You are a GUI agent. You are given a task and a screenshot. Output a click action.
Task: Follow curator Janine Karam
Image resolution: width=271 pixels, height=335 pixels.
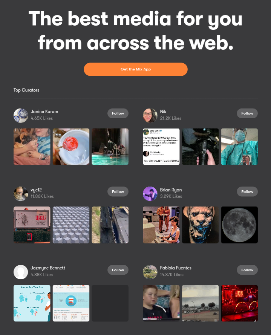click(x=118, y=113)
